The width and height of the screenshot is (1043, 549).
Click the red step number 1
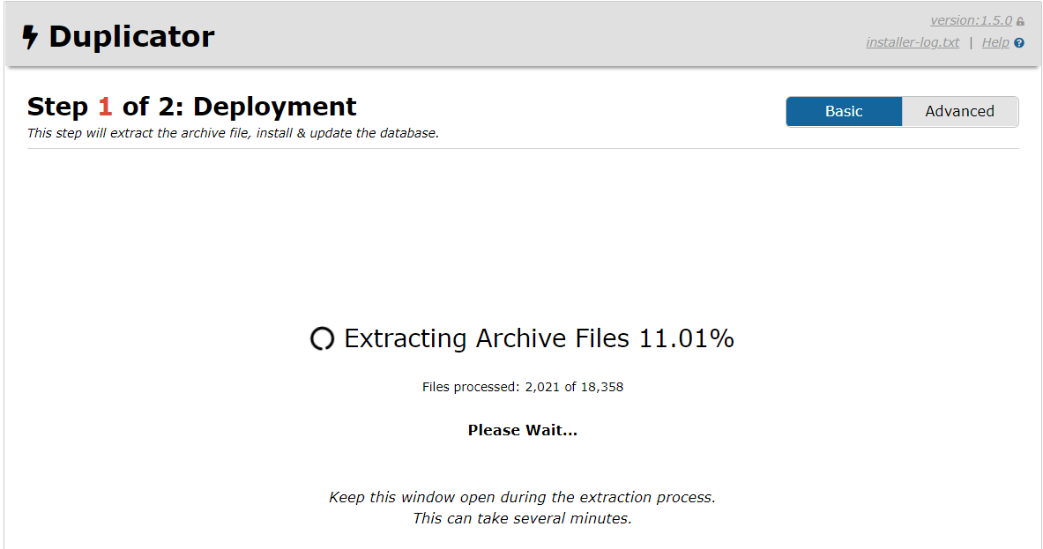[106, 108]
